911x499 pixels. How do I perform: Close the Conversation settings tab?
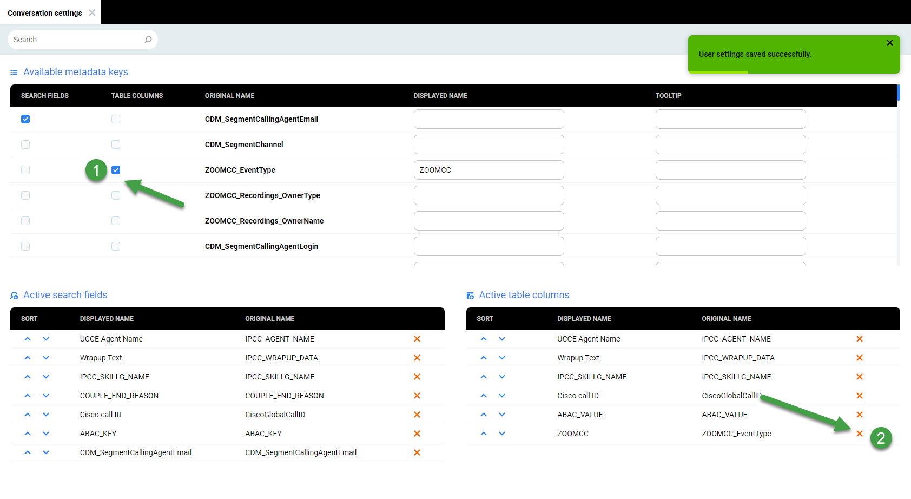click(92, 12)
